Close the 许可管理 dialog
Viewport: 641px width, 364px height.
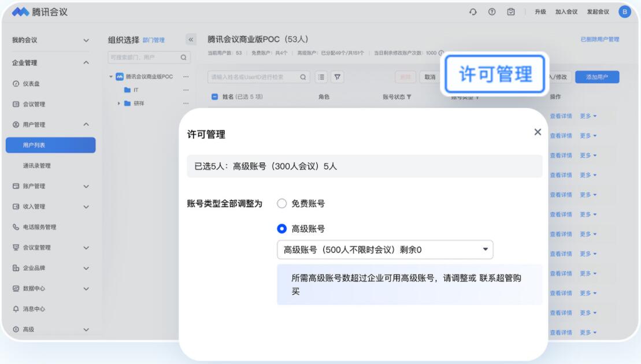click(x=538, y=132)
